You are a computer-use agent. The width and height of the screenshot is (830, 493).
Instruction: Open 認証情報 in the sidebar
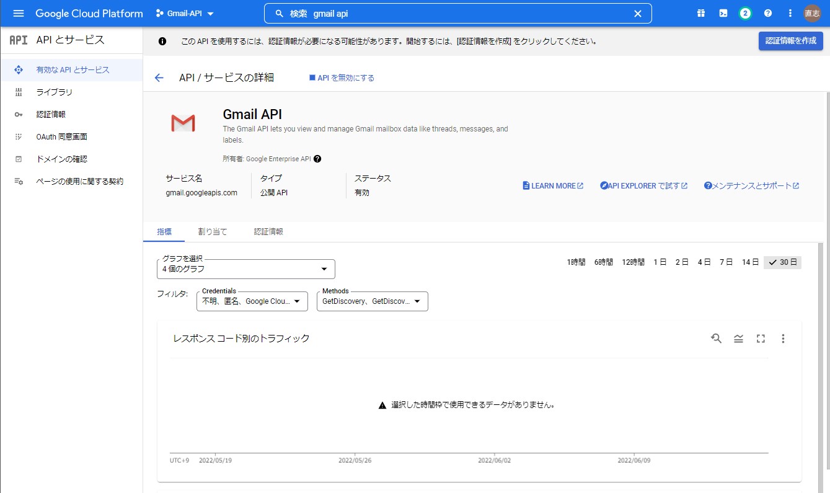[71, 115]
